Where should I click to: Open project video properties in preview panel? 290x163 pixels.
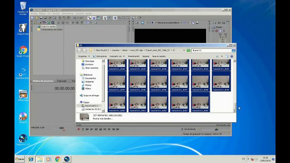click(137, 23)
